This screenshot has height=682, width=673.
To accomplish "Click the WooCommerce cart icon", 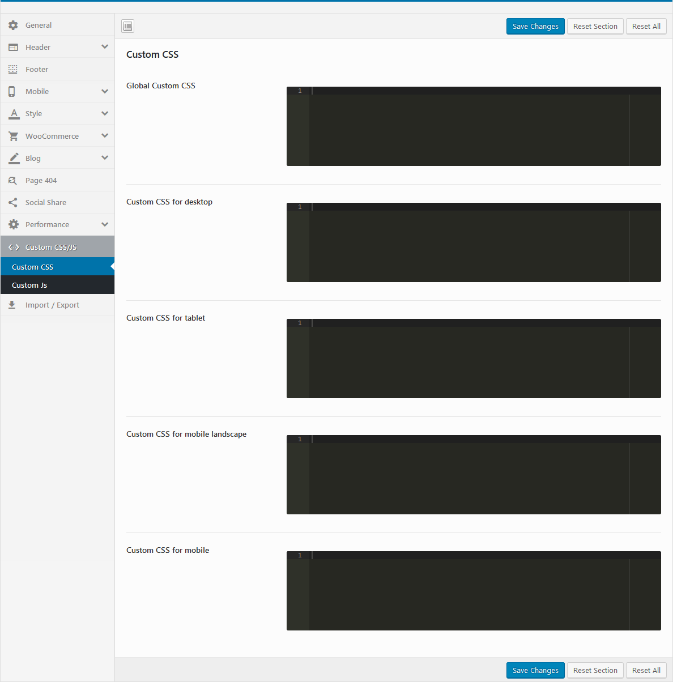I will (x=14, y=136).
